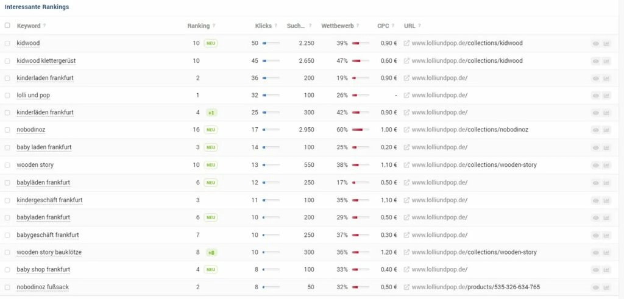This screenshot has height=299, width=624.
Task: Click the eye icon for kidwood klettergerüst
Action: click(x=595, y=62)
